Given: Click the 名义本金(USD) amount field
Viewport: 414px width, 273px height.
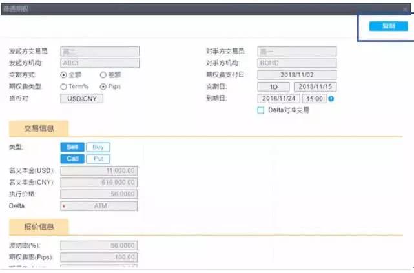Looking at the screenshot, I should [x=99, y=171].
